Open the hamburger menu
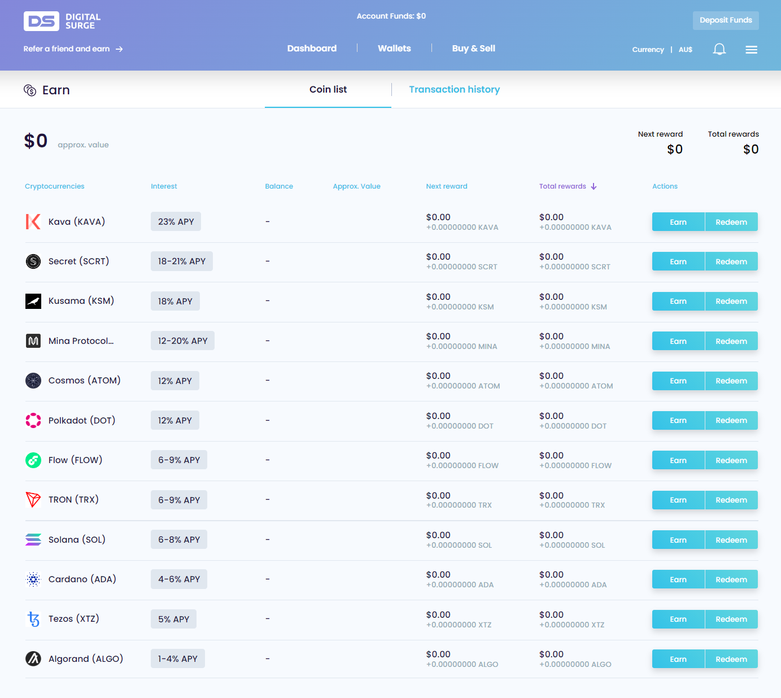This screenshot has width=781, height=698. click(x=751, y=50)
